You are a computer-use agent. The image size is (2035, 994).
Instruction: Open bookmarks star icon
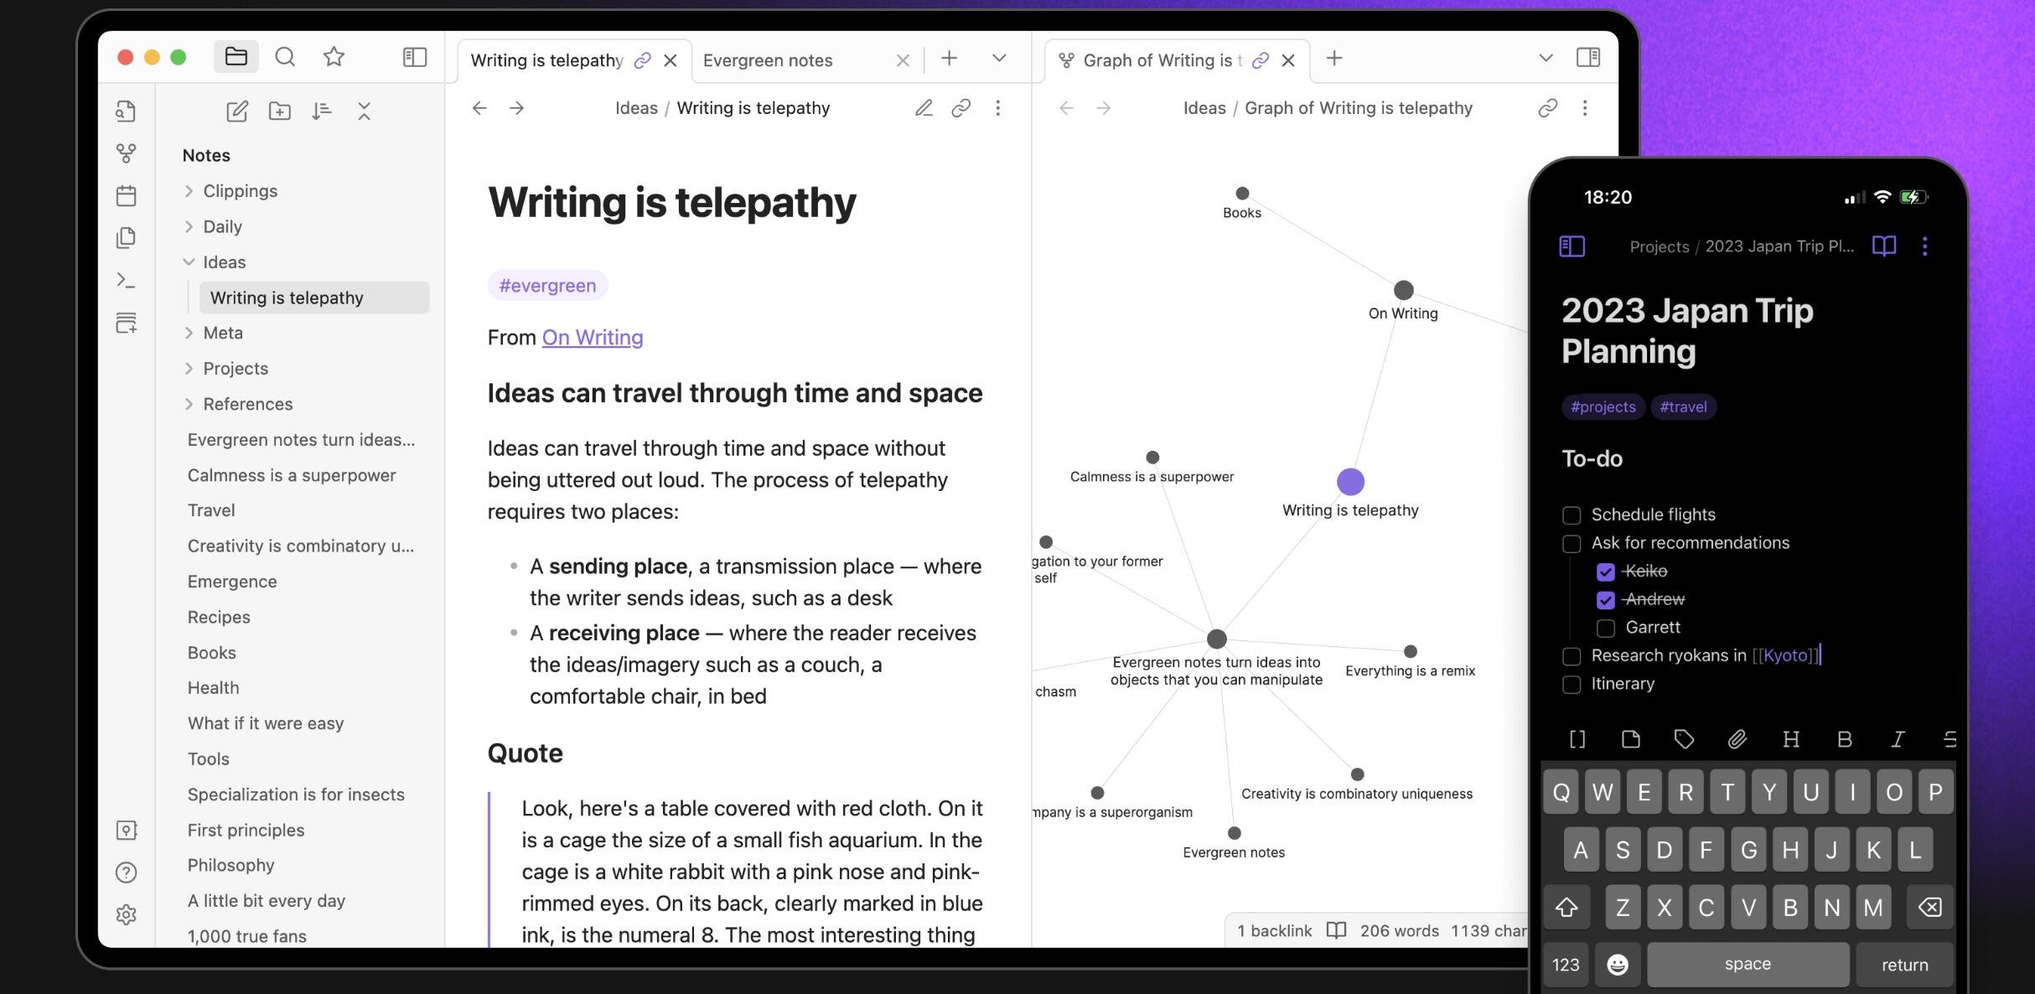[x=334, y=57]
